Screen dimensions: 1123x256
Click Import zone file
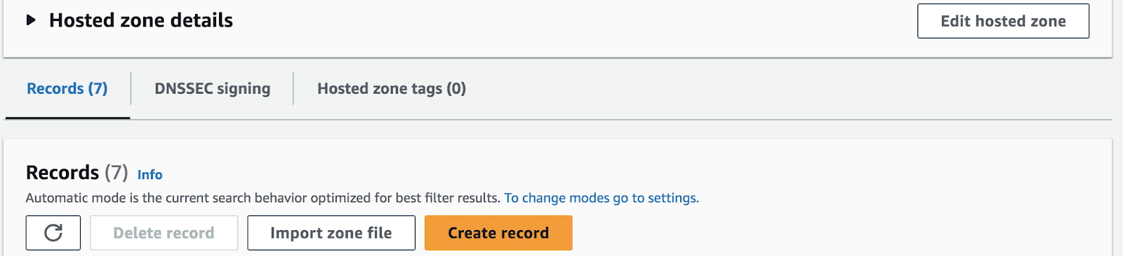331,233
